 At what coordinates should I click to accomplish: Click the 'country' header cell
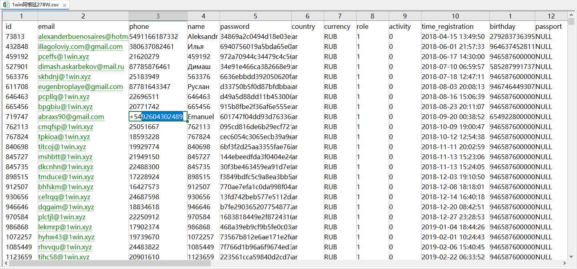(x=308, y=26)
